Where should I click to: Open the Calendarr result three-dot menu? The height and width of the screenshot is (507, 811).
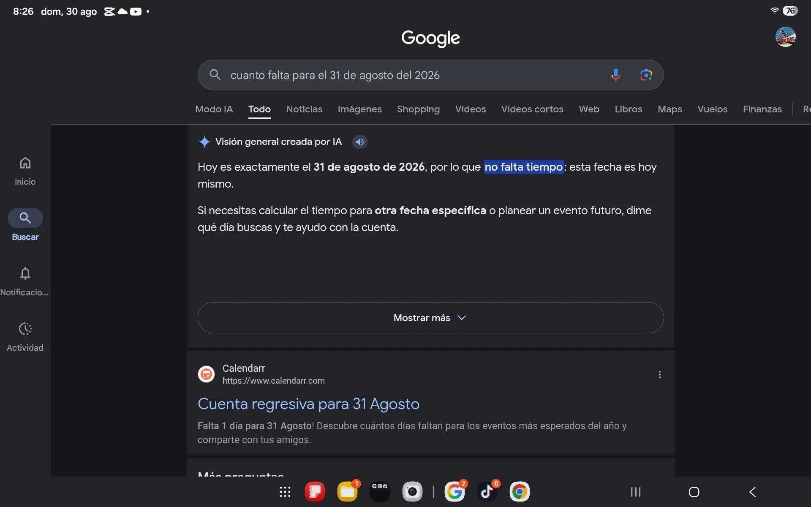click(x=659, y=375)
